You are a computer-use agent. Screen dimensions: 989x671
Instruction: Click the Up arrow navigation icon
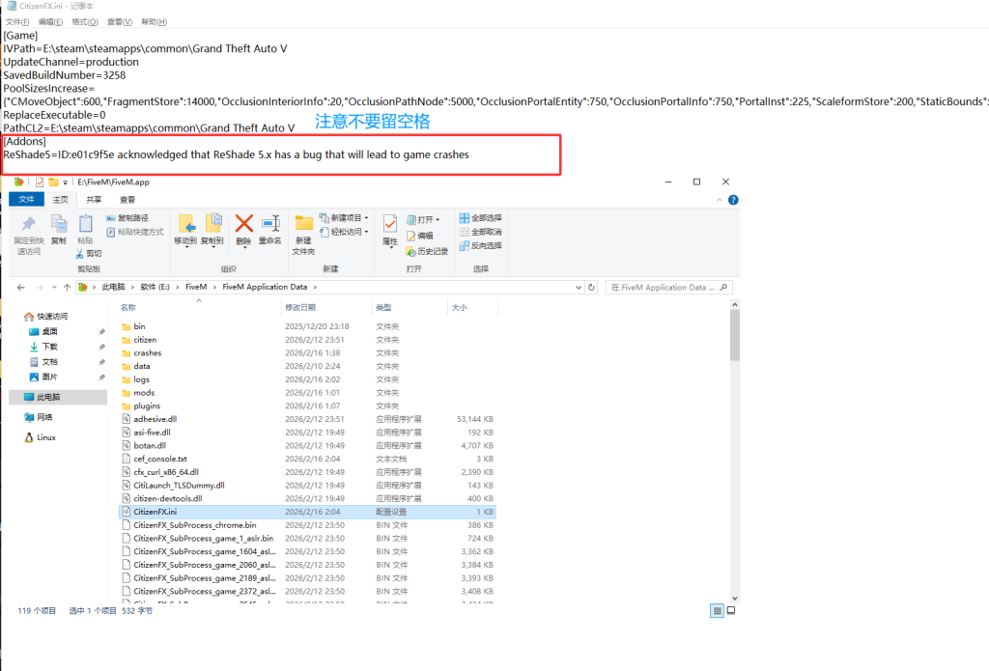click(x=67, y=287)
